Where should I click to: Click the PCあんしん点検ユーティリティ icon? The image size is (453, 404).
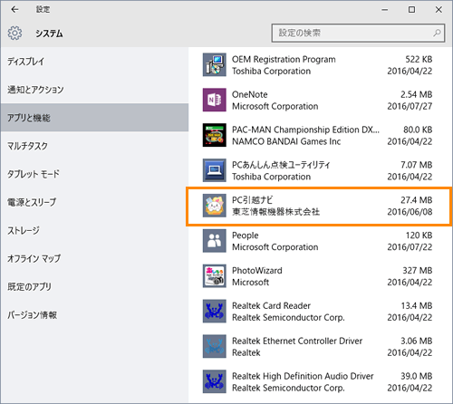click(215, 170)
